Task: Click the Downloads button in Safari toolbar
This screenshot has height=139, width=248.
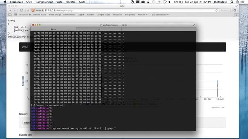Action: (x=235, y=10)
